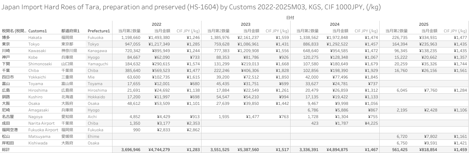Click 大阪府 cell in Kishiwada row
The image size is (469, 153).
[67, 143]
